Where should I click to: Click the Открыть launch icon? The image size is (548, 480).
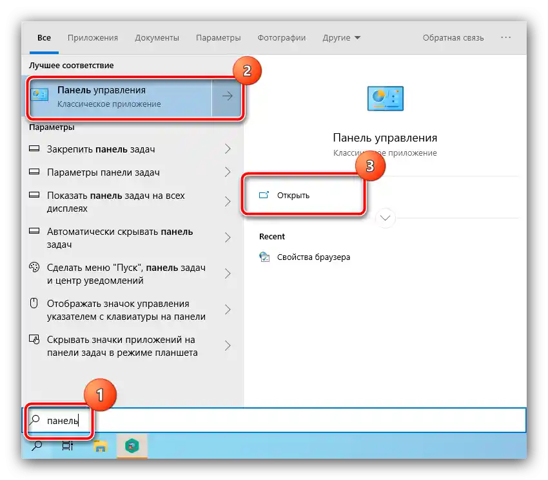pyautogui.click(x=264, y=195)
